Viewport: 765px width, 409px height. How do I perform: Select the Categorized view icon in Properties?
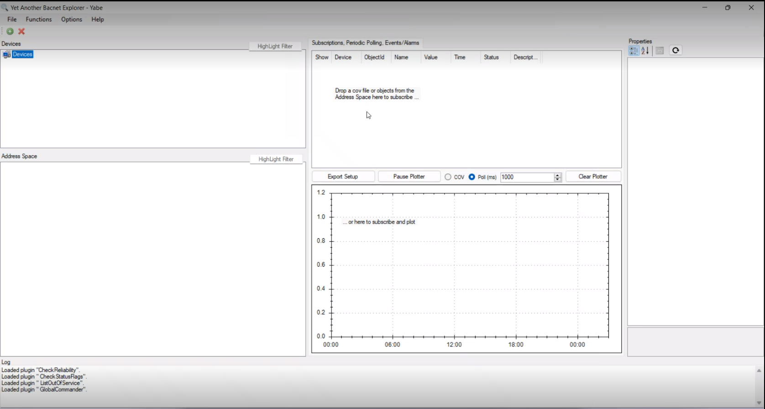(x=634, y=51)
